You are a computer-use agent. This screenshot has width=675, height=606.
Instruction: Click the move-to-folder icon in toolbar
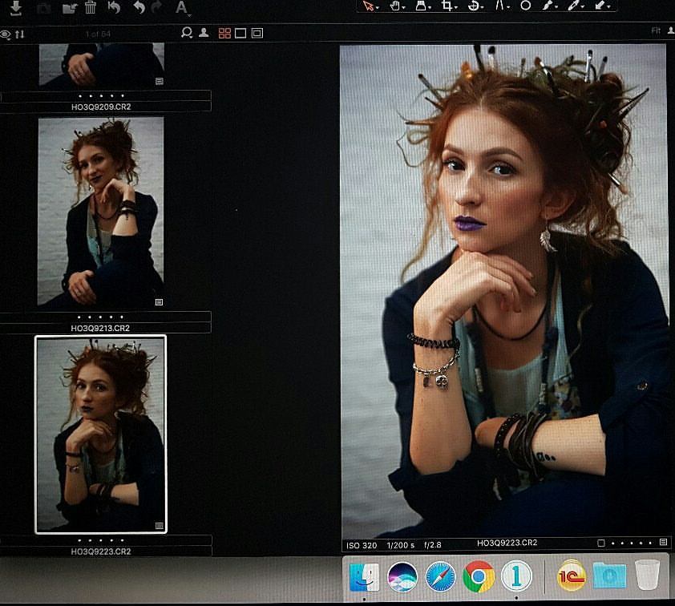(x=69, y=8)
